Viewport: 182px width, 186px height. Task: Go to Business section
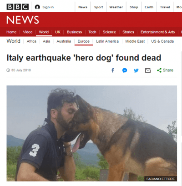pyautogui.click(x=74, y=32)
